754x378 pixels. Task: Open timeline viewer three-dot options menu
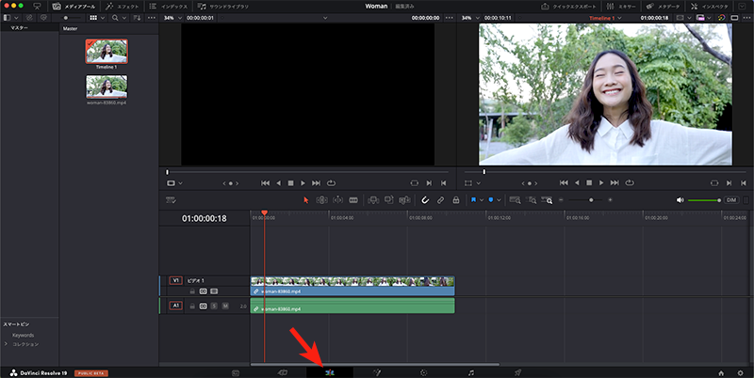pyautogui.click(x=746, y=18)
